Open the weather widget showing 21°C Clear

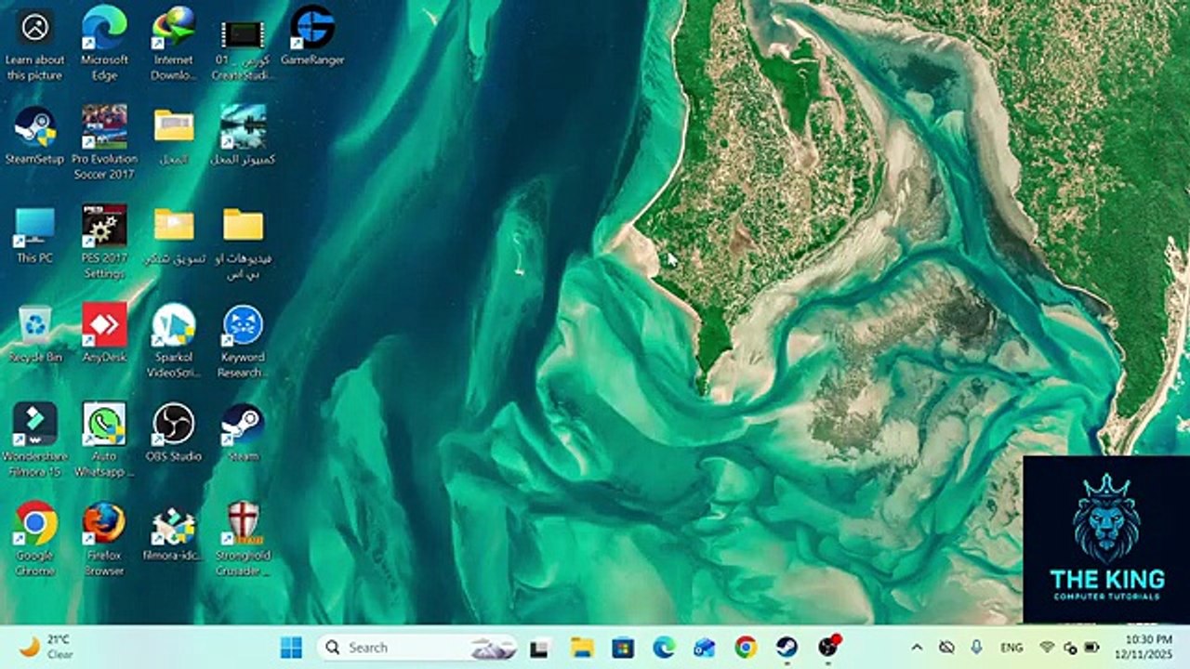tap(46, 648)
